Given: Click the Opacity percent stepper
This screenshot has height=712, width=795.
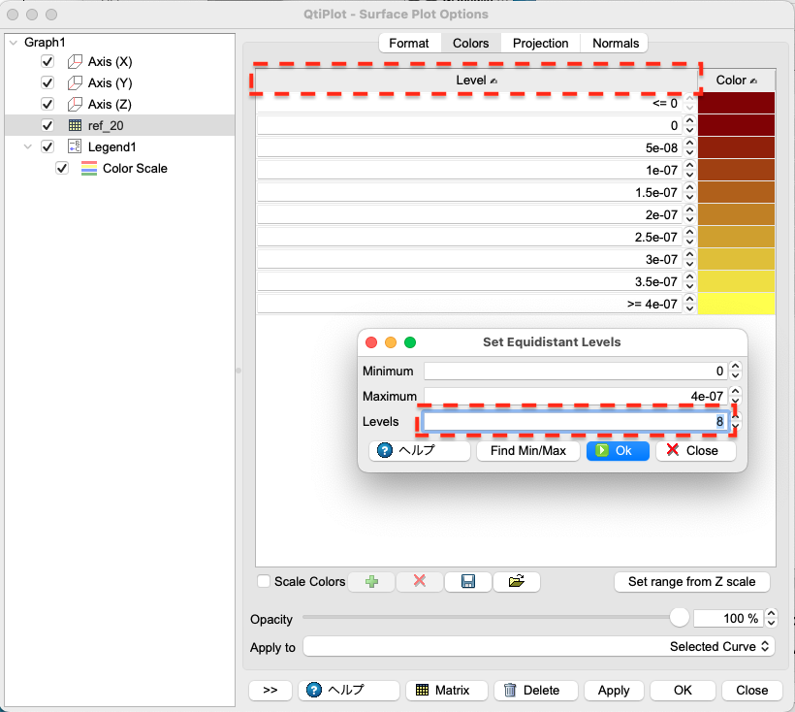Looking at the screenshot, I should pos(771,618).
